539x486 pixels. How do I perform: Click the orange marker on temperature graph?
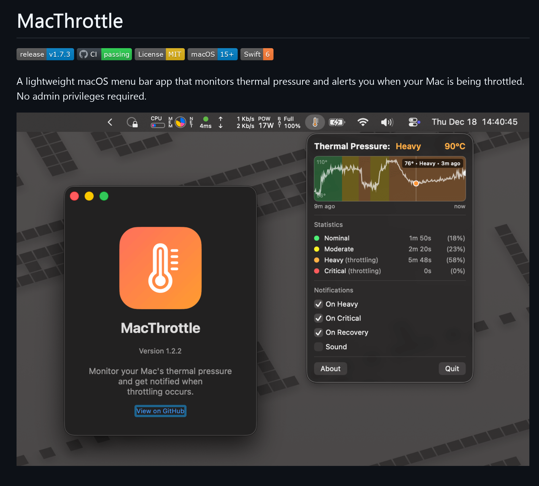coord(416,183)
